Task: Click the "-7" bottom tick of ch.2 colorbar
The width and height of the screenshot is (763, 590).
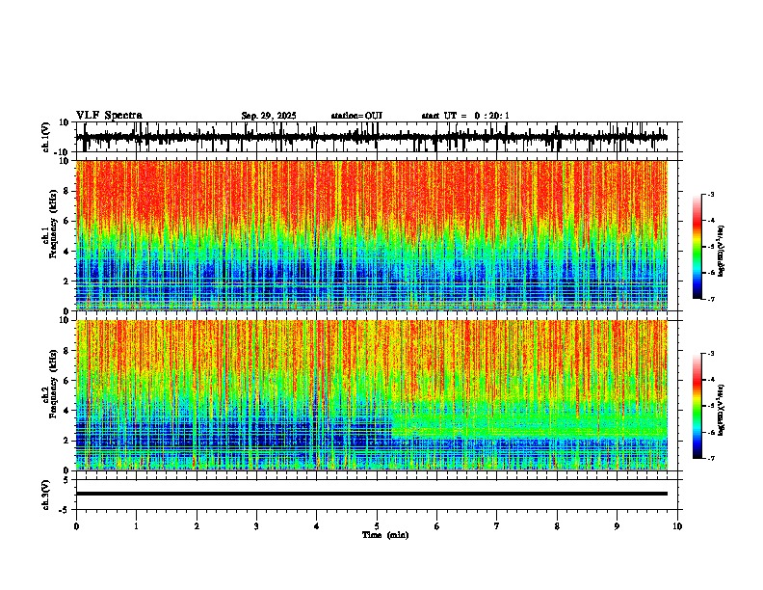Action: [x=711, y=458]
